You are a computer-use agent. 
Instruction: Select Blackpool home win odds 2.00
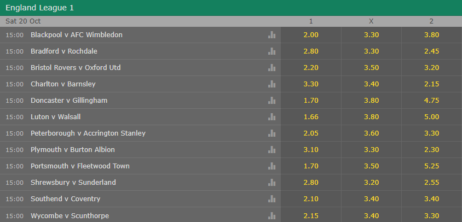tap(311, 35)
